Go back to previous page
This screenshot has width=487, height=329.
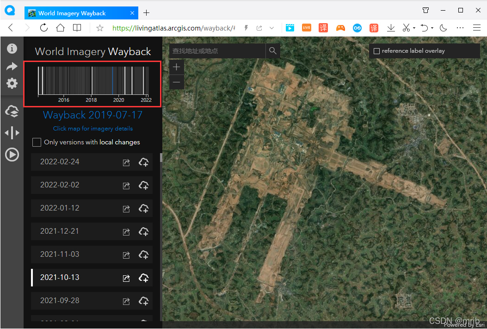11,28
